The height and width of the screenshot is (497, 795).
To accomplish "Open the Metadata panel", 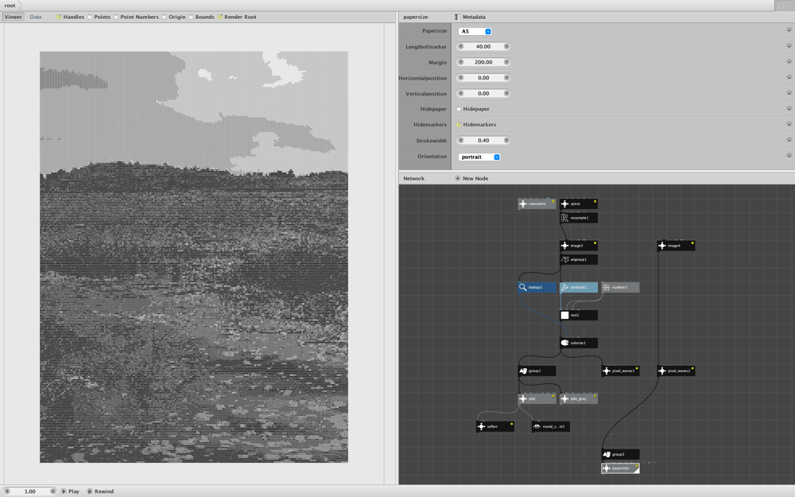I will click(471, 17).
